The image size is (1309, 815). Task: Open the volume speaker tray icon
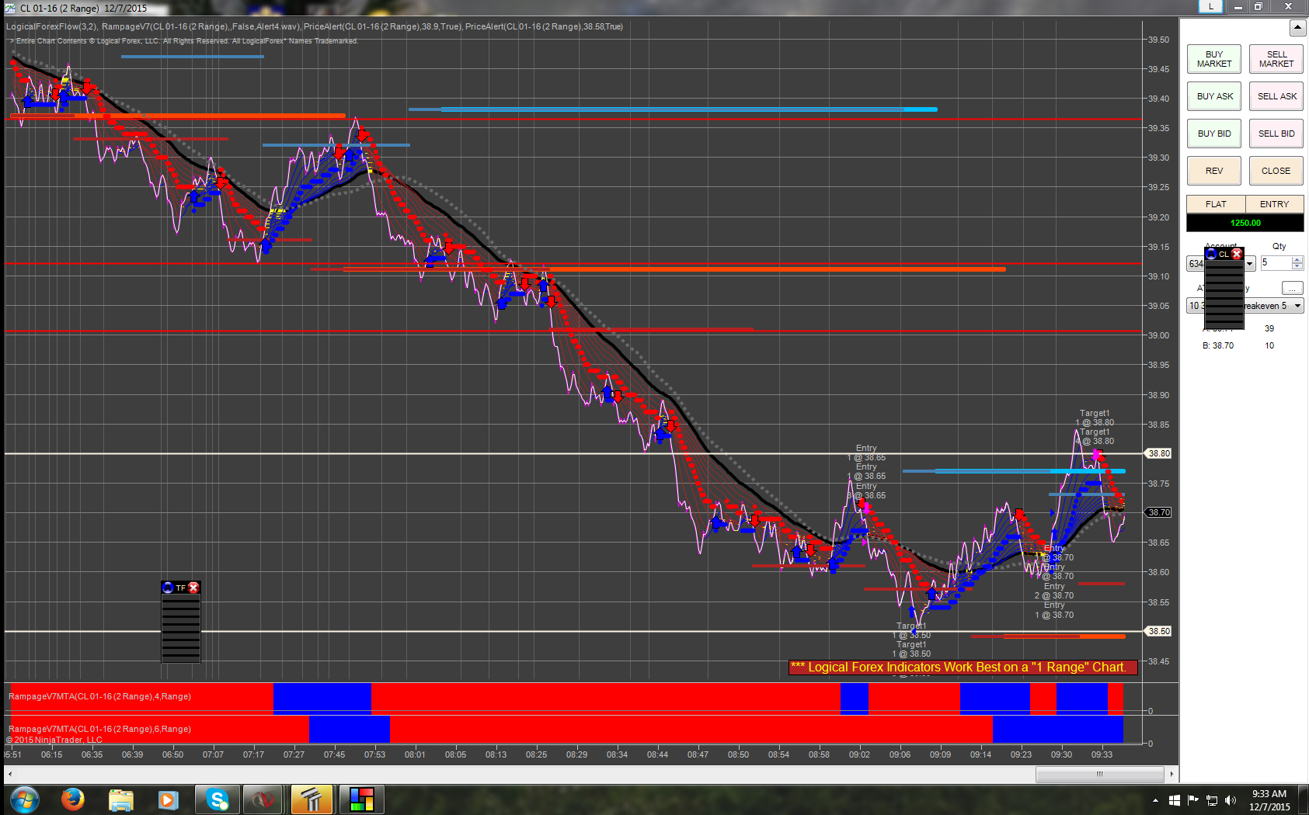click(x=1230, y=800)
